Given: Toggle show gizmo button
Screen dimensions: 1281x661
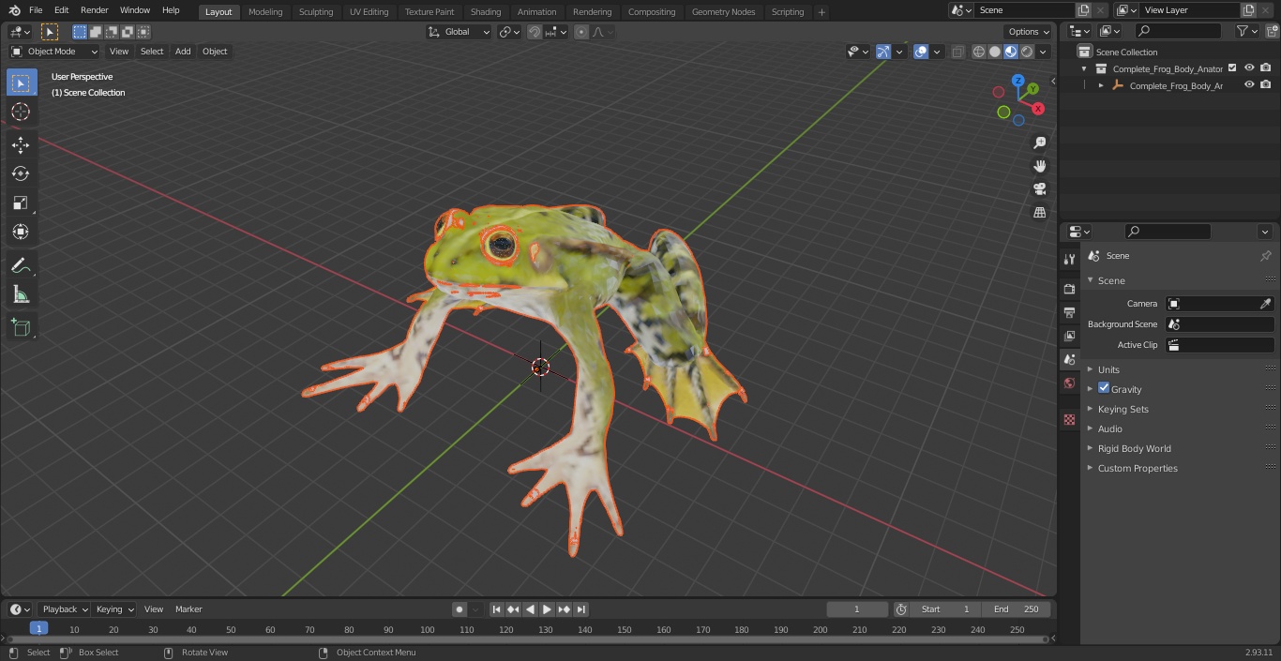Looking at the screenshot, I should (x=883, y=52).
